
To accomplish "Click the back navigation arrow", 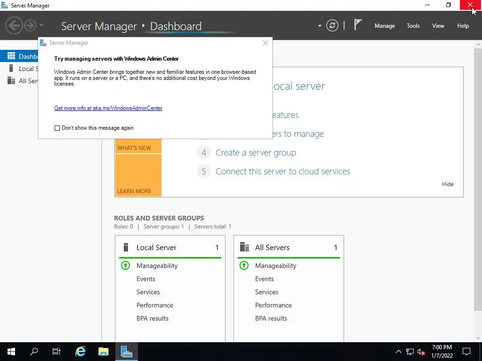I will tap(14, 25).
